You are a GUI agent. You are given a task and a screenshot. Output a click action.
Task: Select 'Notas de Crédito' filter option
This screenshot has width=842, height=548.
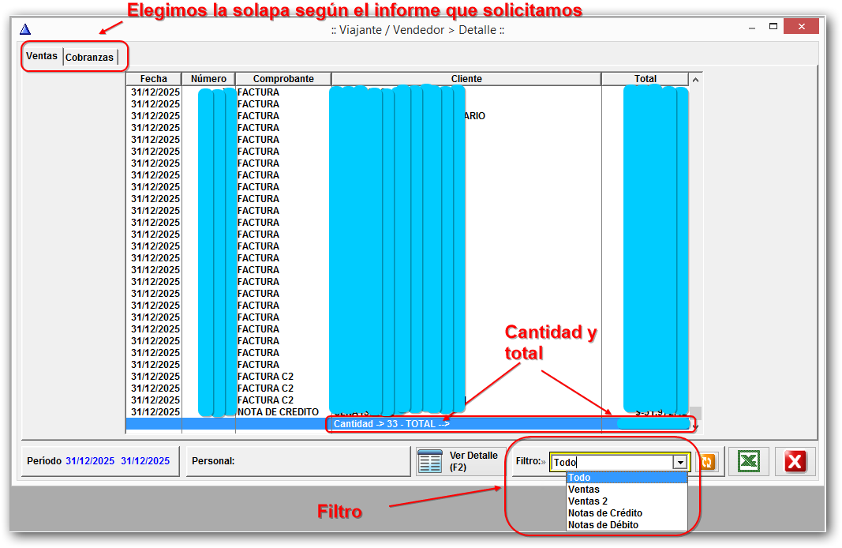(x=604, y=513)
